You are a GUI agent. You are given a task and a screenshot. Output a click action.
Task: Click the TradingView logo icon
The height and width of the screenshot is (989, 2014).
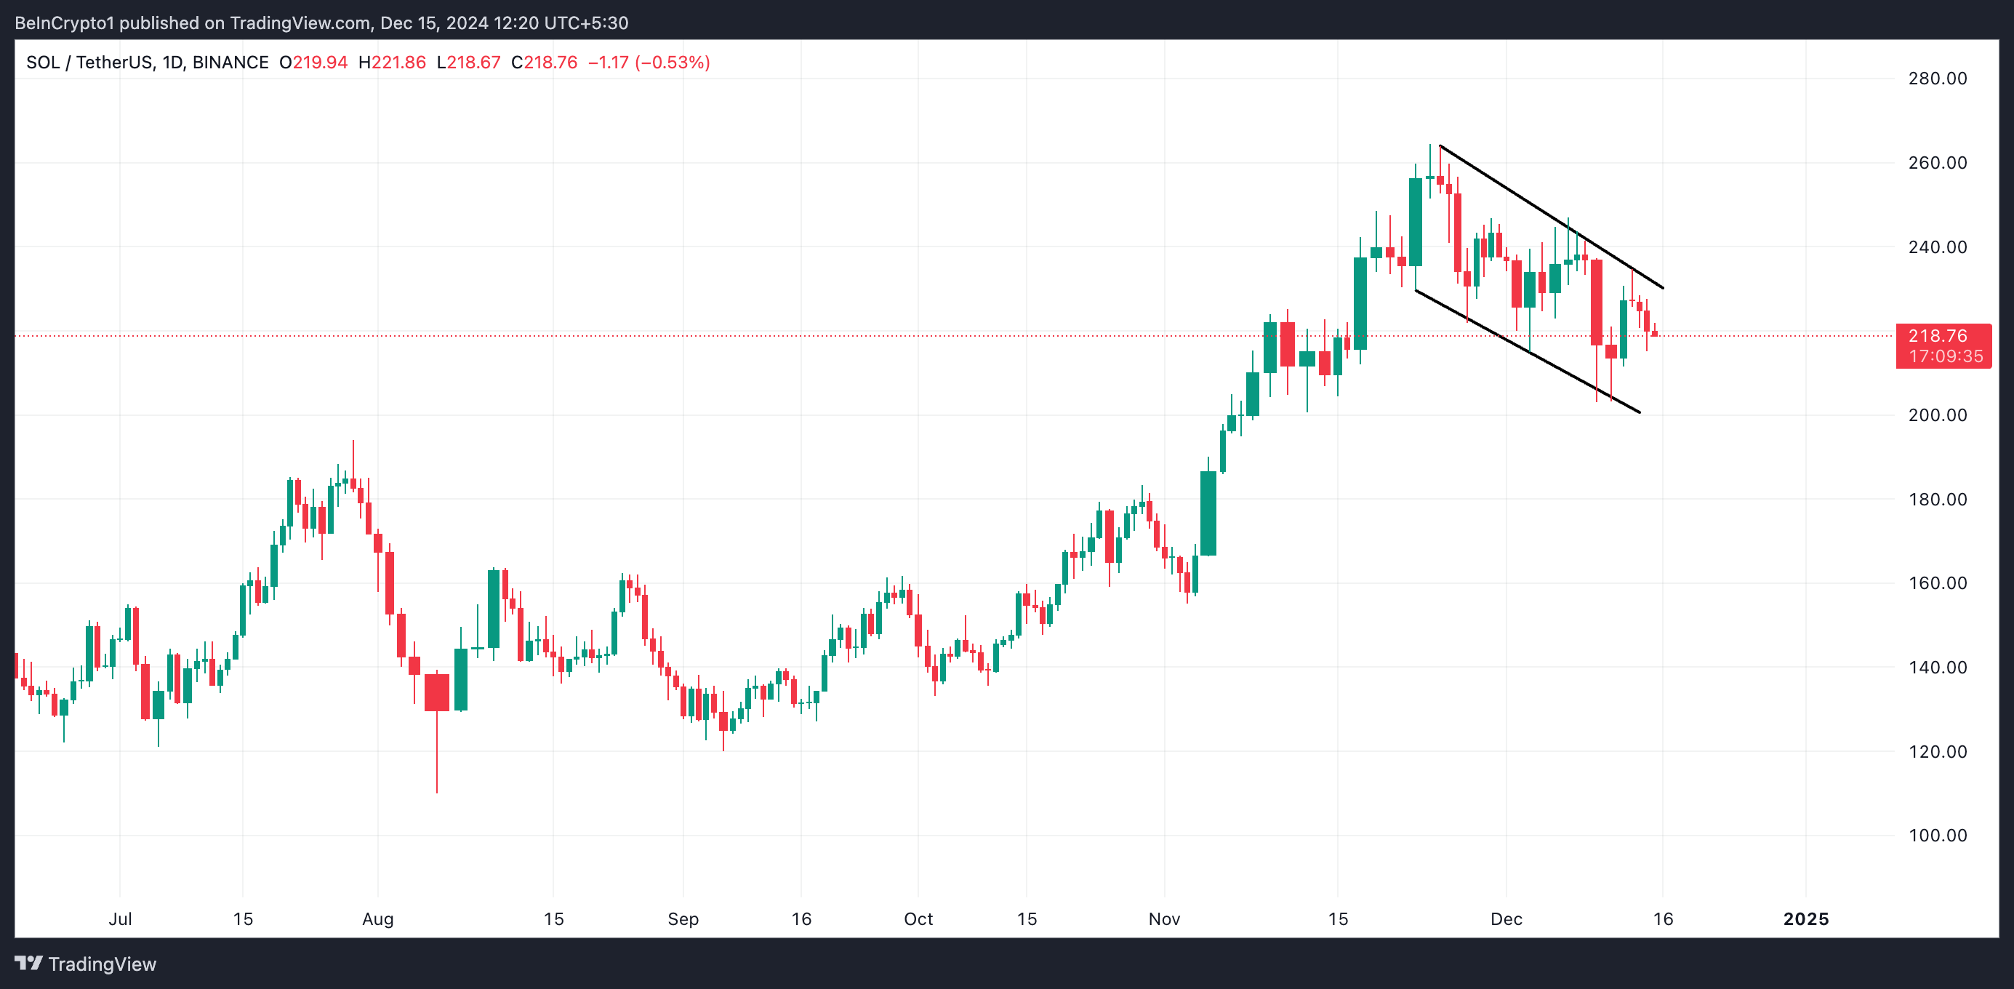[28, 962]
